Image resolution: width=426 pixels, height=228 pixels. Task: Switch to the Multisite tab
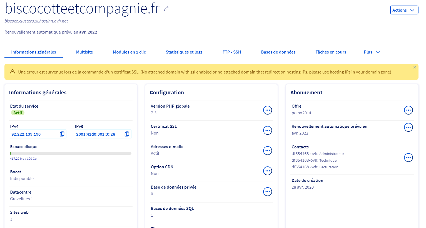[84, 52]
